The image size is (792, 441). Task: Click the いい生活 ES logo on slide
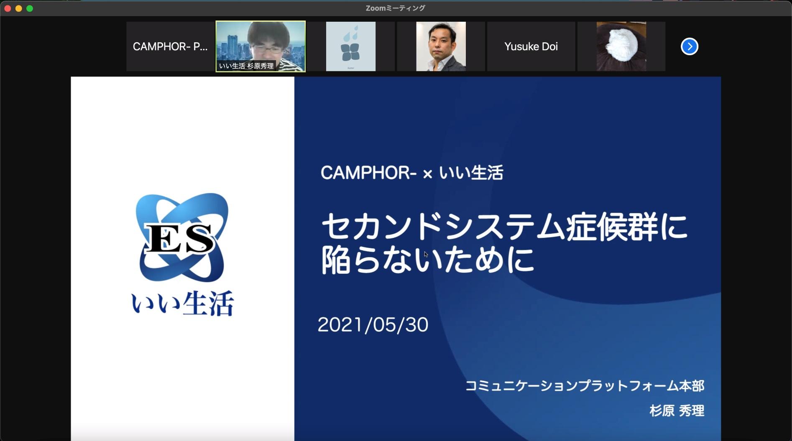(x=183, y=254)
